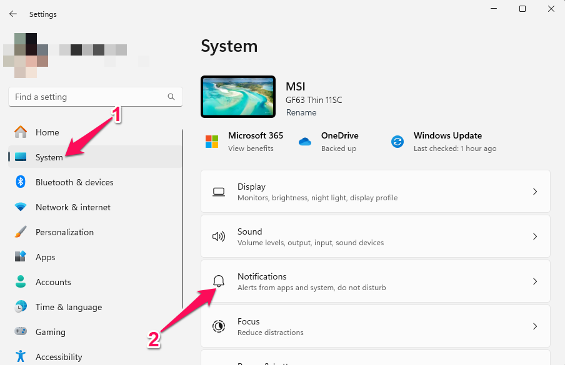Switch to Apps section
The width and height of the screenshot is (565, 365).
point(95,257)
